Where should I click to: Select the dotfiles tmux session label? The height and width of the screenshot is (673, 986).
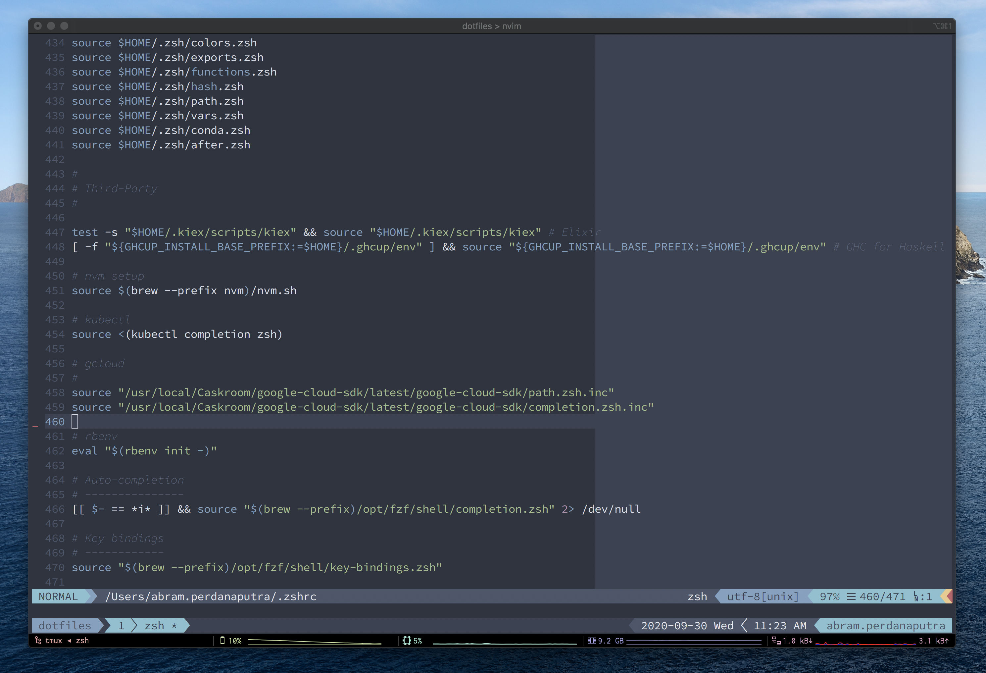(65, 626)
